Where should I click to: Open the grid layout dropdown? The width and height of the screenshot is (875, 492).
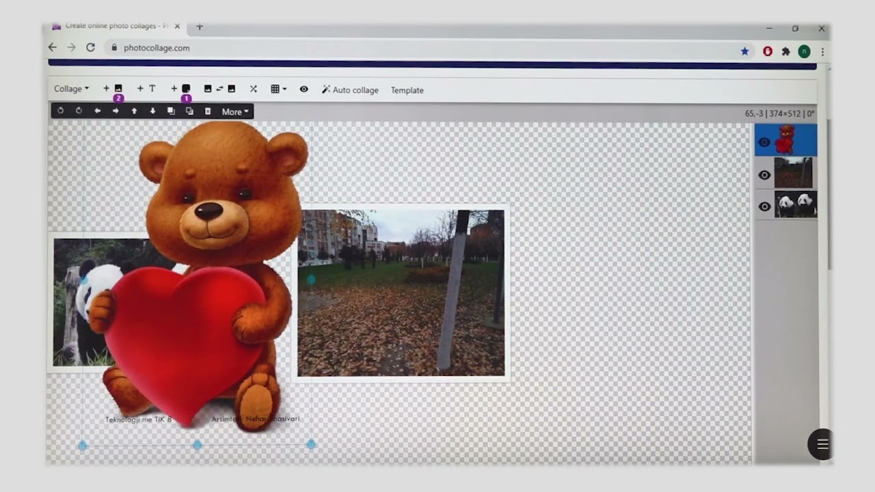point(278,89)
